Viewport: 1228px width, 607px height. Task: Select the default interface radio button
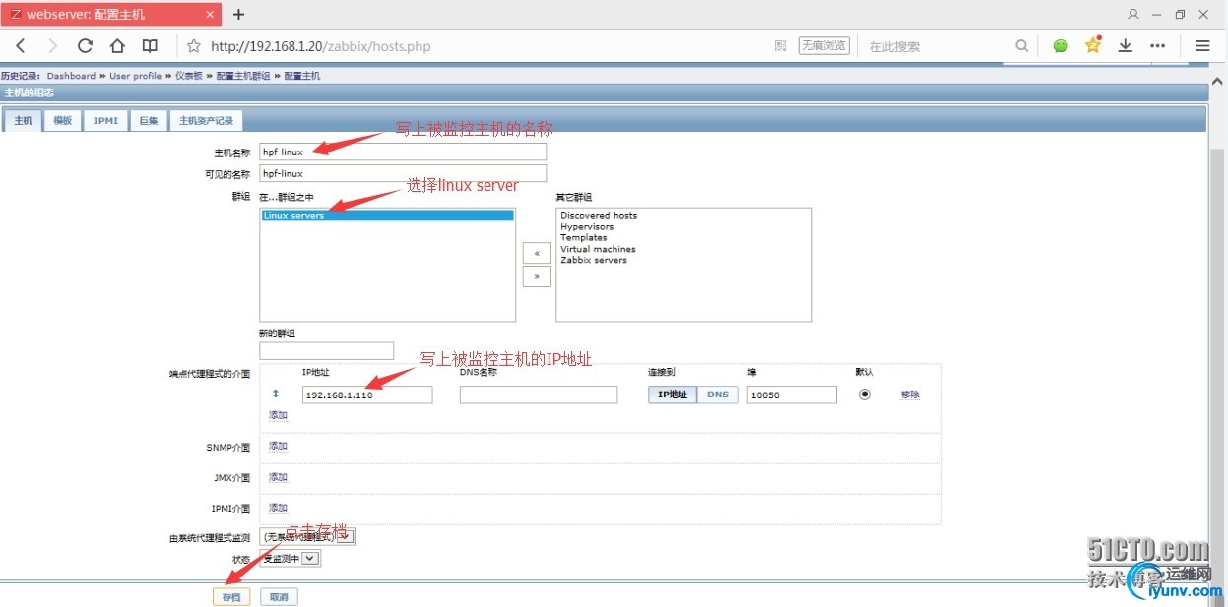pyautogui.click(x=865, y=395)
